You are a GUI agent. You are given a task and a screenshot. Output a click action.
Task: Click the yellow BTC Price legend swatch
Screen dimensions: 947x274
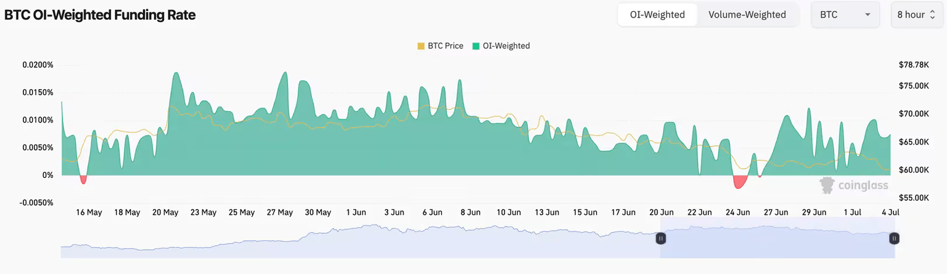tap(421, 46)
